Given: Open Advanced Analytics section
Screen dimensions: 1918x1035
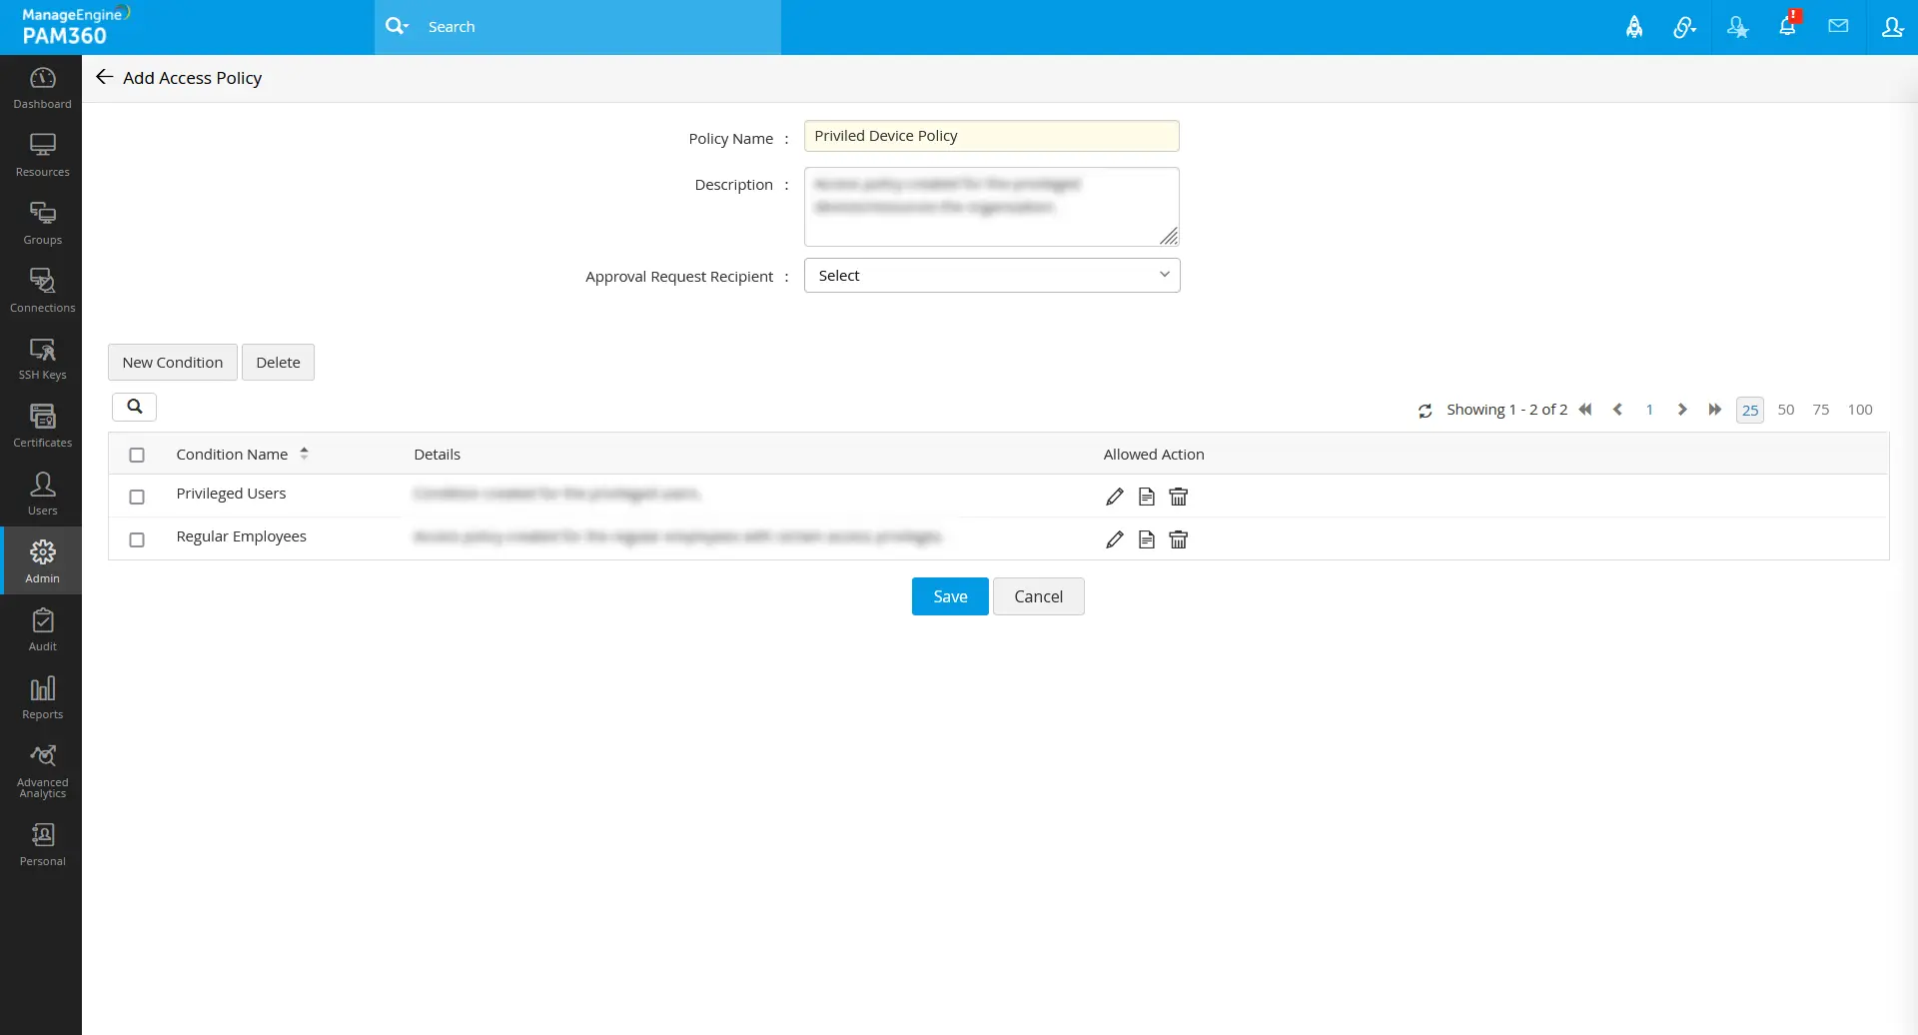Looking at the screenshot, I should click(x=42, y=771).
